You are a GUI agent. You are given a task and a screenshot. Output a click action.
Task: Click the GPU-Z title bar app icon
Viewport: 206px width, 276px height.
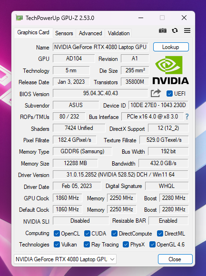pos(20,18)
